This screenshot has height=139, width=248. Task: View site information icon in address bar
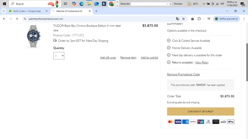coord(25,19)
